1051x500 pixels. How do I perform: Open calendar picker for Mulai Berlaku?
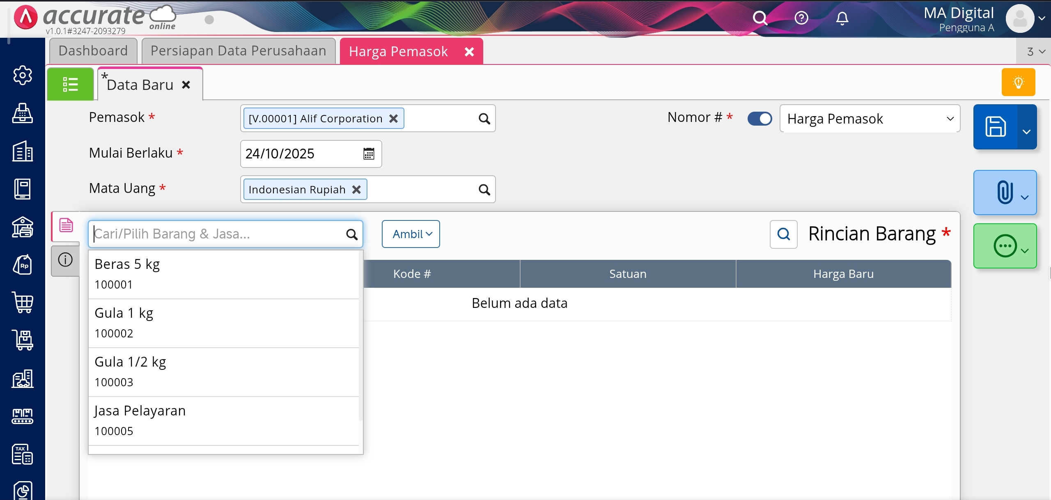(x=369, y=154)
